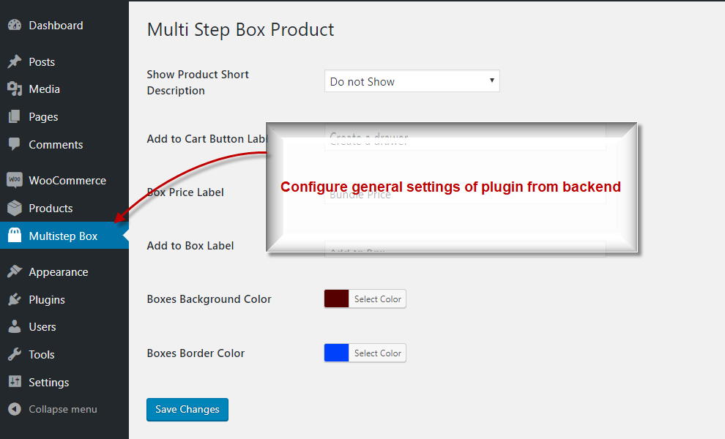Click the Save Changes button

[x=187, y=410]
